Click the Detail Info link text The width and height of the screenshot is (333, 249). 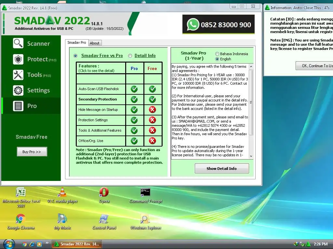(x=145, y=56)
